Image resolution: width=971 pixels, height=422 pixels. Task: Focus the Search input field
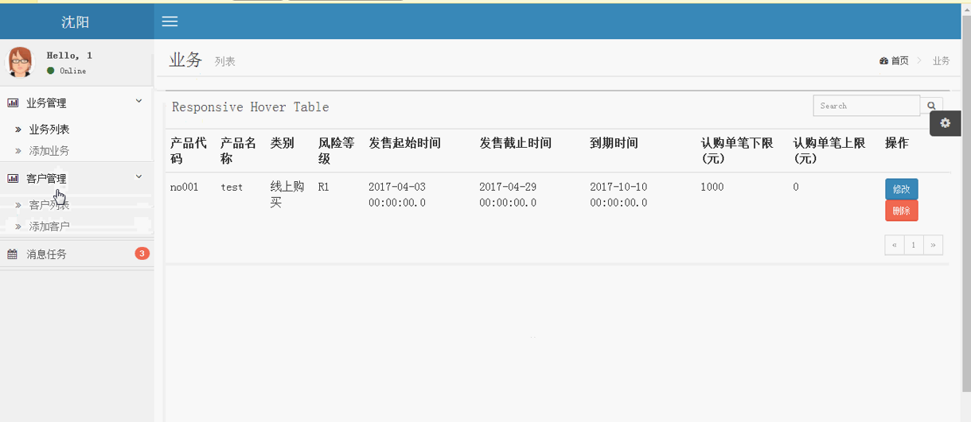[x=866, y=106]
